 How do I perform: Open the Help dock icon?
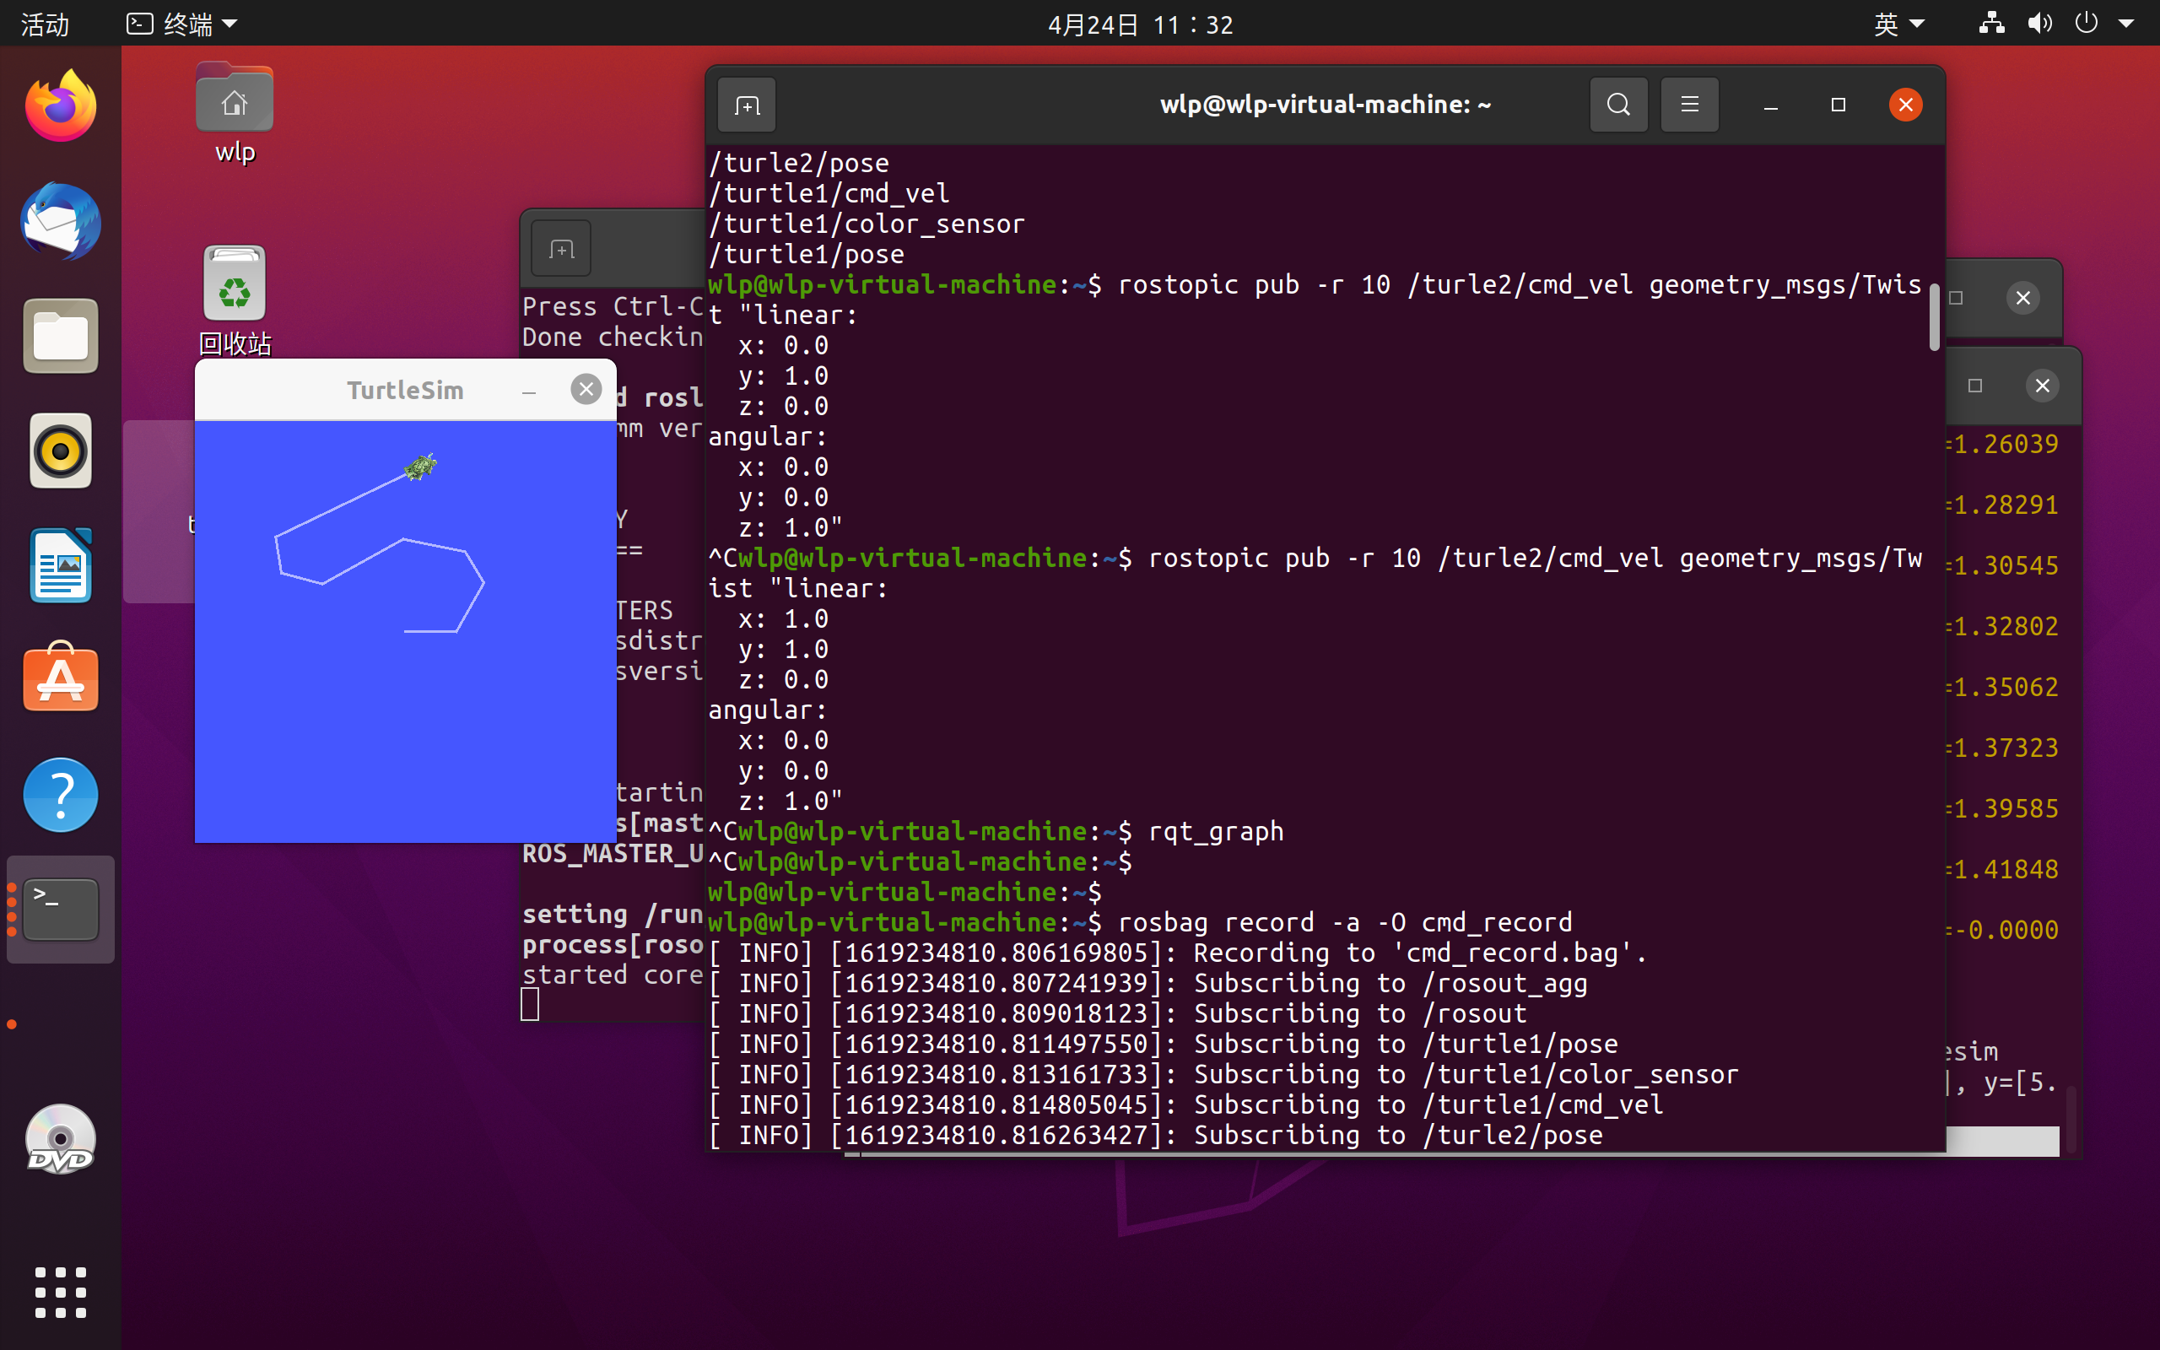point(61,795)
